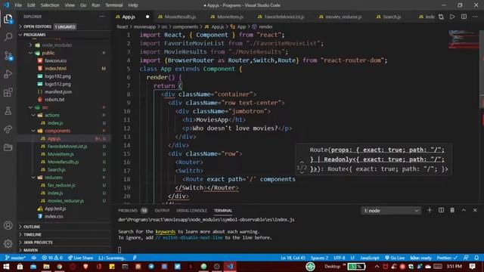The image size is (484, 272).
Task: Open the Extensions view
Action: click(8, 92)
